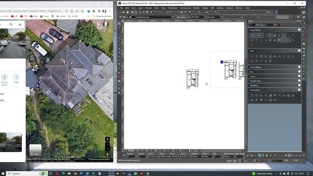The image size is (313, 176).
Task: Open the Help menu in TurboCAD
Action: tap(247, 8)
